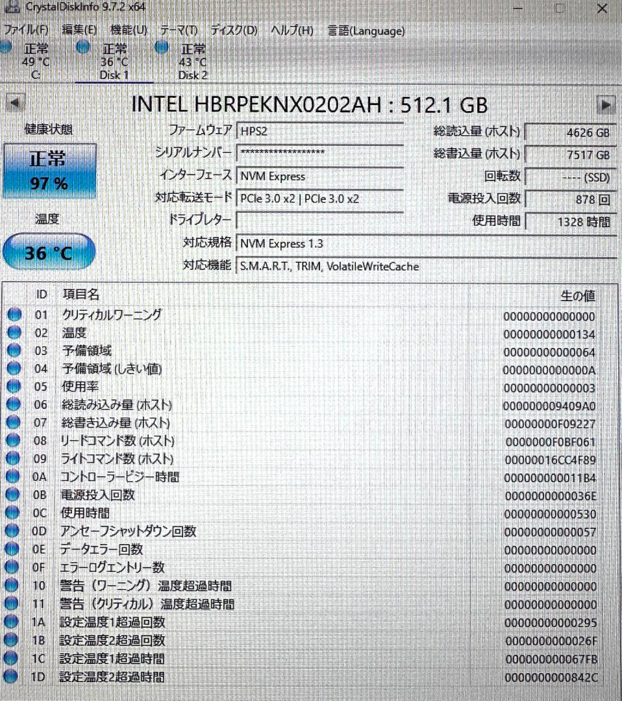Open the ファイル(F) menu
The width and height of the screenshot is (622, 701).
pyautogui.click(x=26, y=31)
